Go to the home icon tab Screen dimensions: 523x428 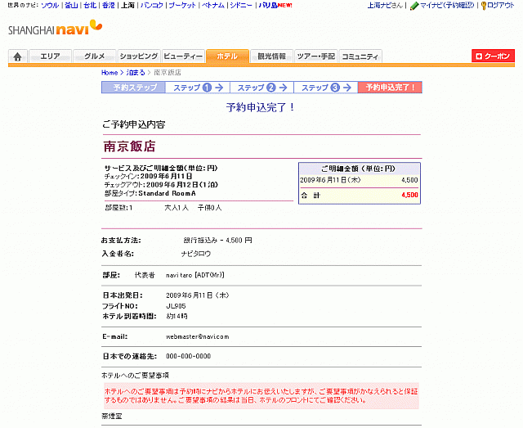pos(18,56)
